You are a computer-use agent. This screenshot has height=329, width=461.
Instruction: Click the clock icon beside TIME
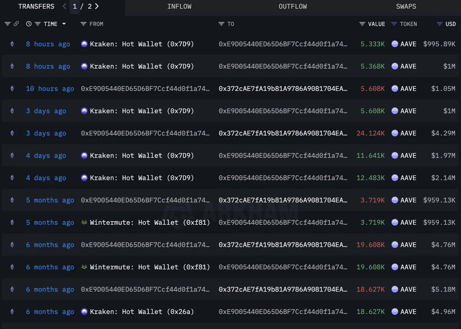(29, 24)
